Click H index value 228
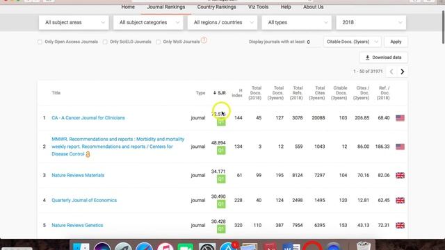This screenshot has width=445, height=250. click(238, 201)
